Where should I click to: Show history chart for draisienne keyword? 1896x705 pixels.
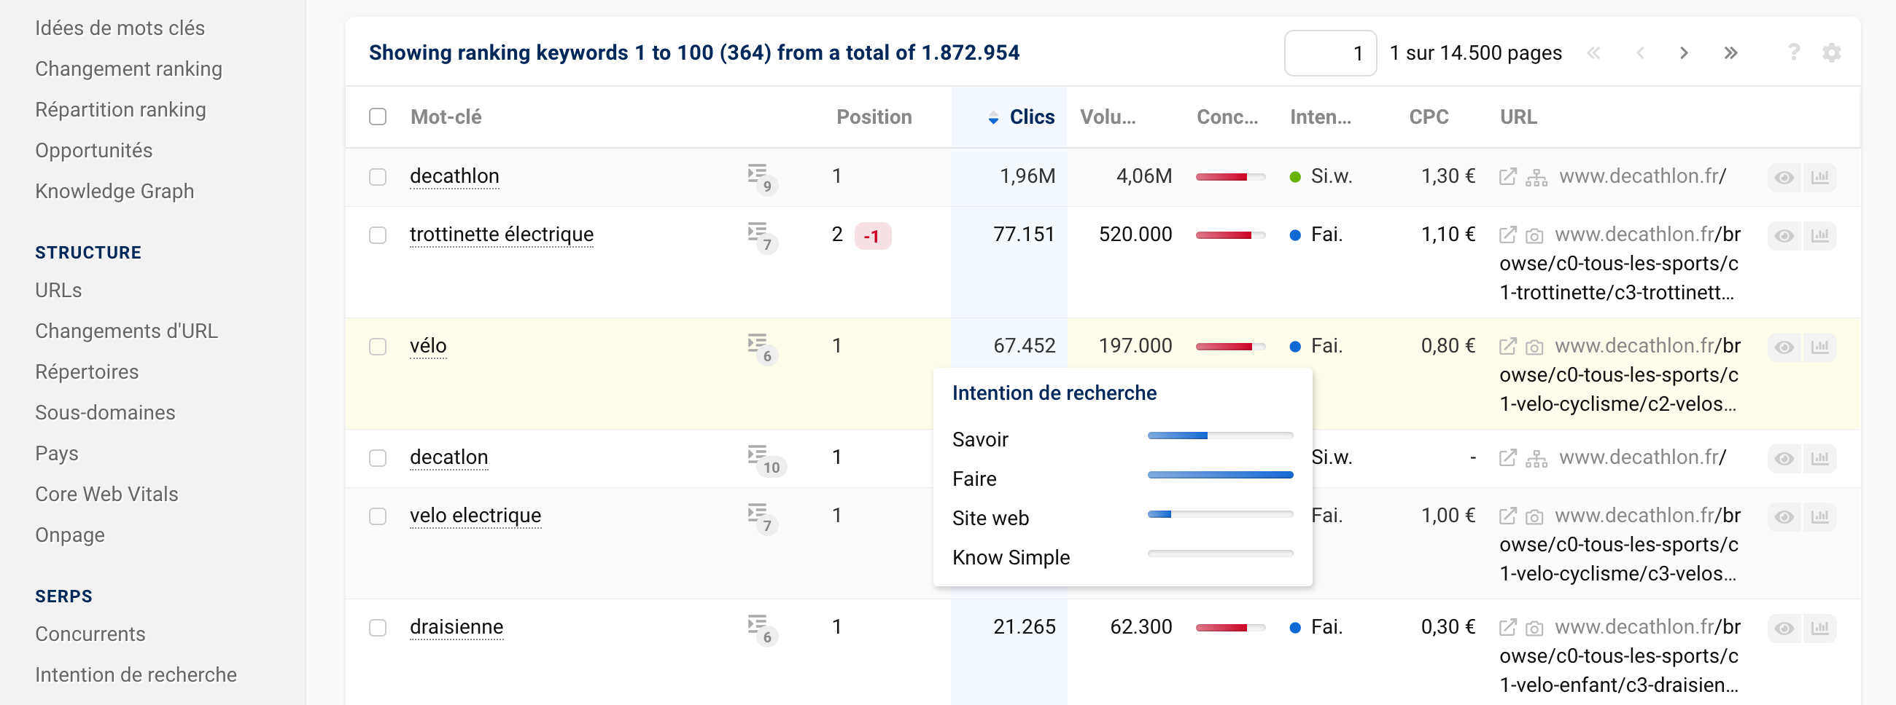click(1819, 629)
